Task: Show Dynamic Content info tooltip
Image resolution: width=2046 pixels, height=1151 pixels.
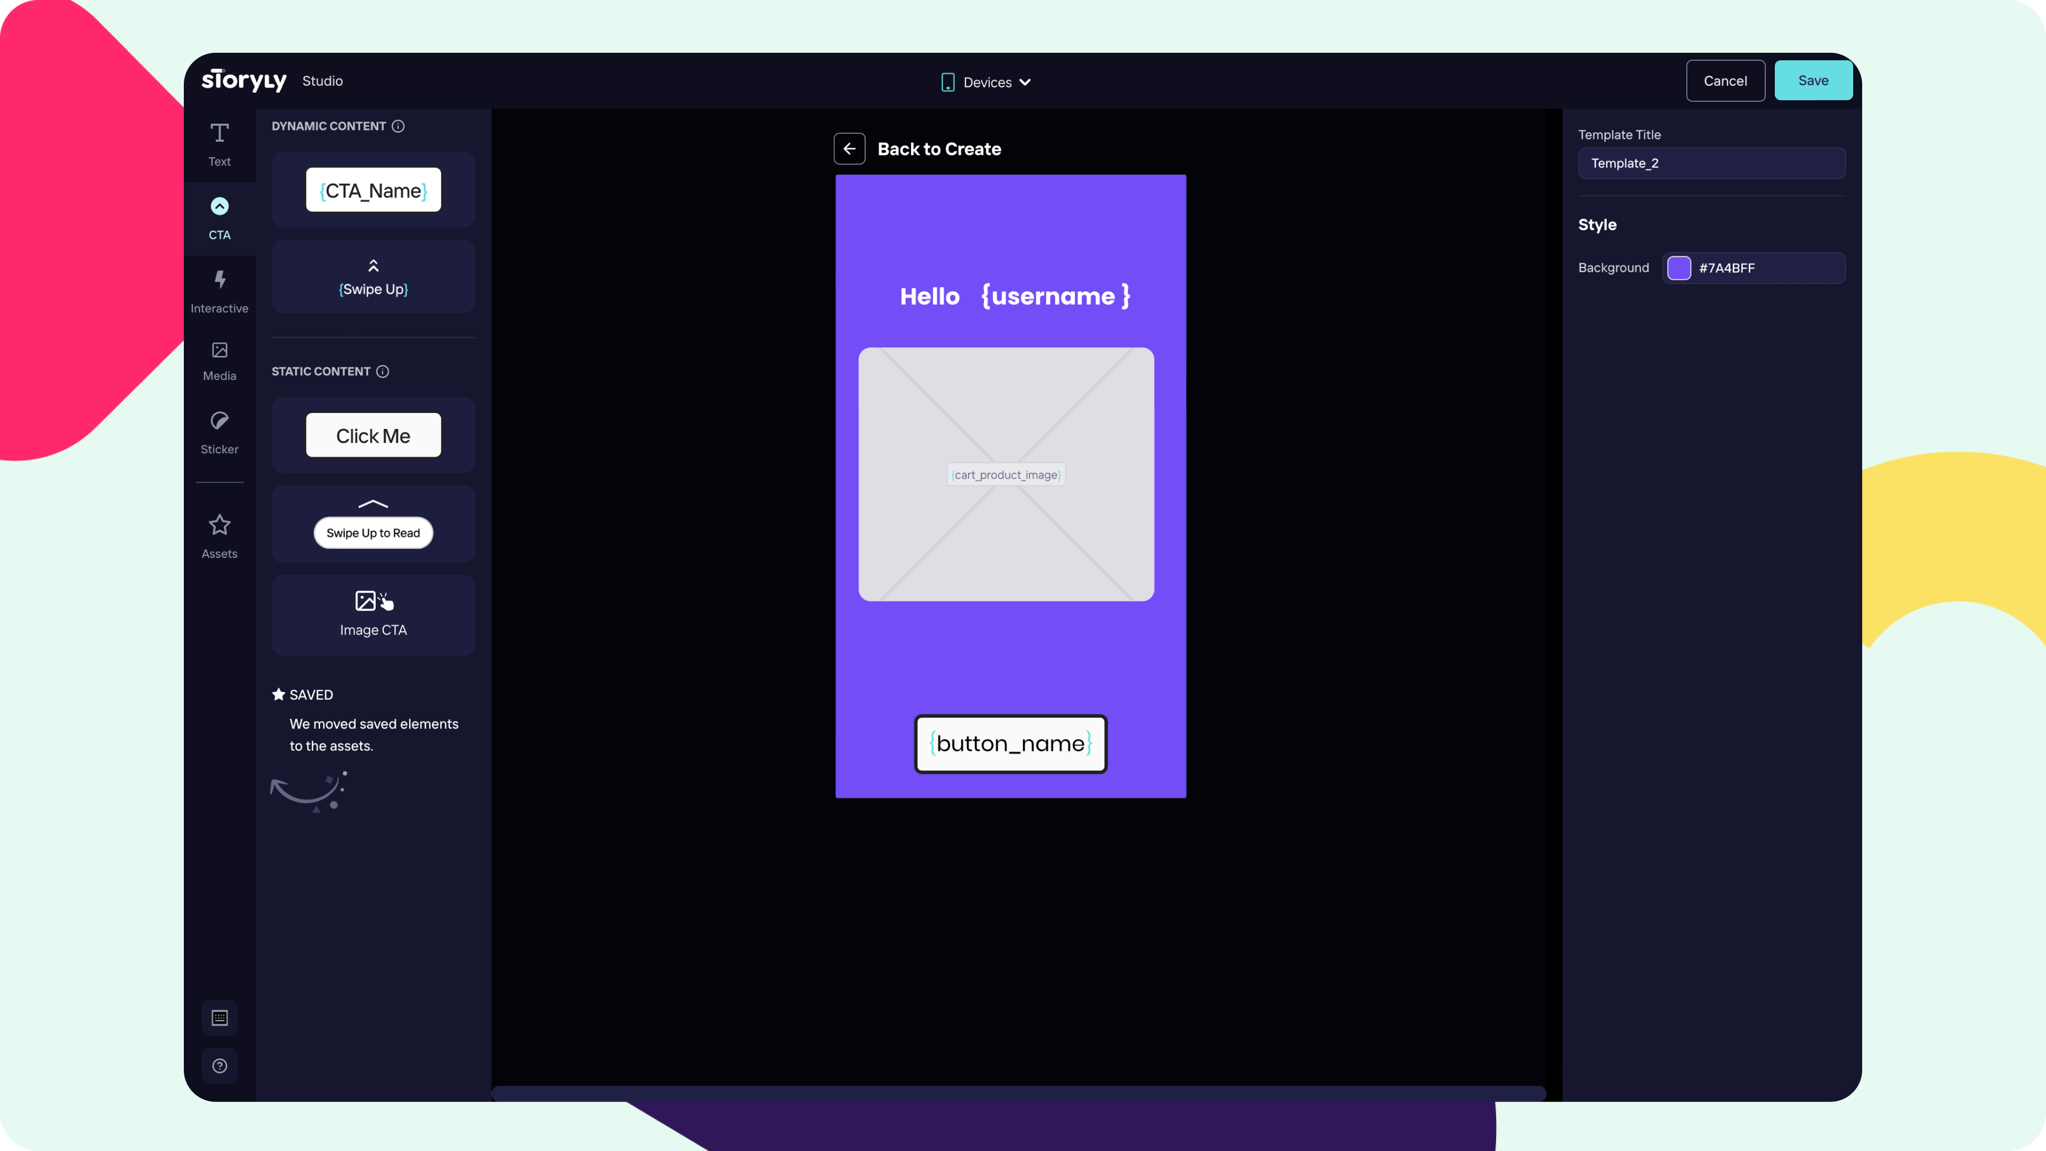Action: (398, 126)
